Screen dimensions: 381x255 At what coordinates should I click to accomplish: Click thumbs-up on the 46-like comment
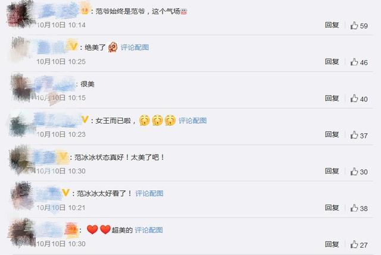[x=354, y=62]
